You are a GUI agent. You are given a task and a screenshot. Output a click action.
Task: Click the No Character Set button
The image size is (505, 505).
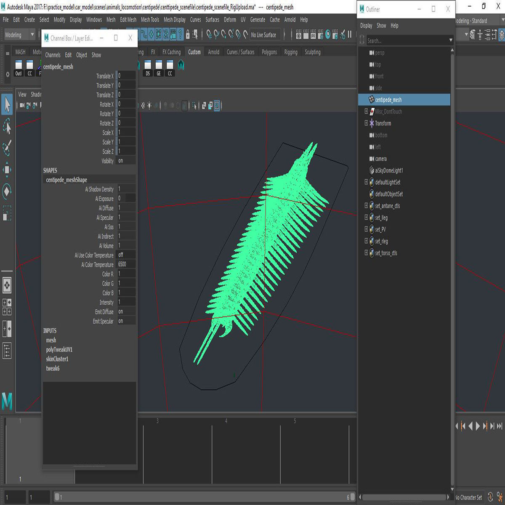(x=468, y=497)
